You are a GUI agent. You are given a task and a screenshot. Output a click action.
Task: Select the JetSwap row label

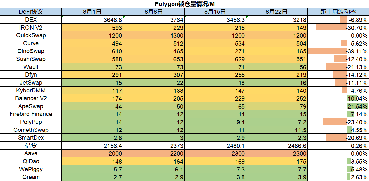point(31,83)
